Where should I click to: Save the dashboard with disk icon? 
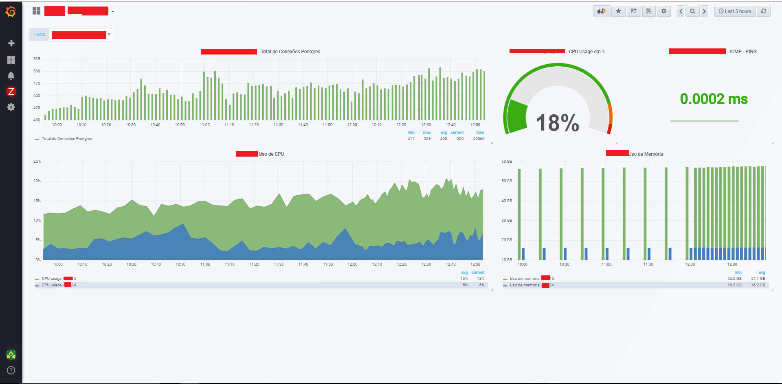pos(649,11)
